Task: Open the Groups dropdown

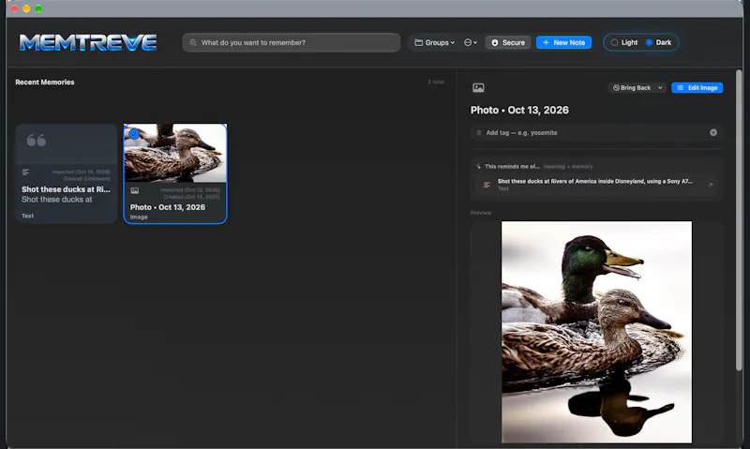Action: (434, 42)
